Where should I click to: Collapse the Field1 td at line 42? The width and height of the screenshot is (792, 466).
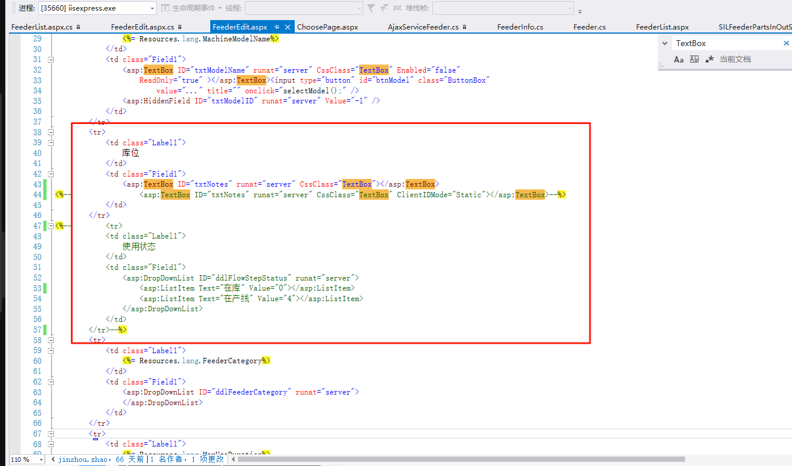[x=51, y=174]
